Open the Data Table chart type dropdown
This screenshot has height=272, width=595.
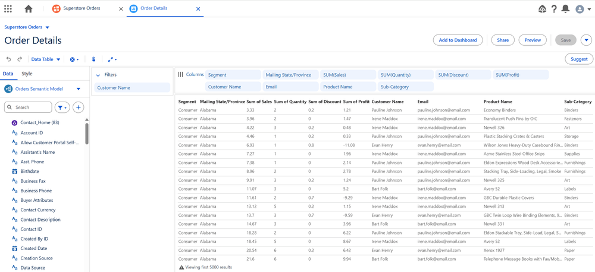click(46, 59)
